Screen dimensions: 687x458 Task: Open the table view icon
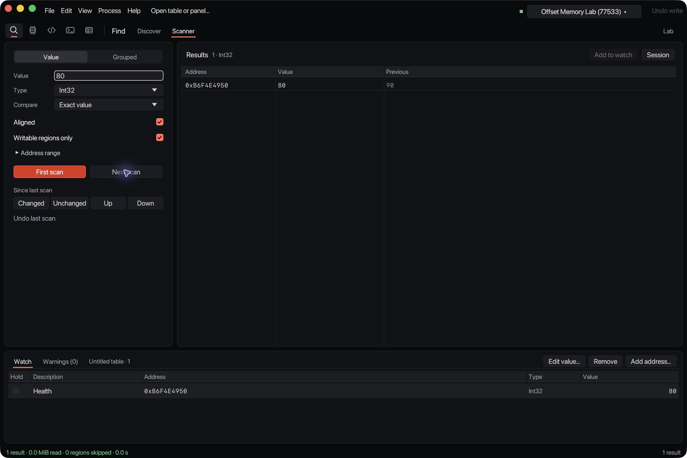coord(89,30)
